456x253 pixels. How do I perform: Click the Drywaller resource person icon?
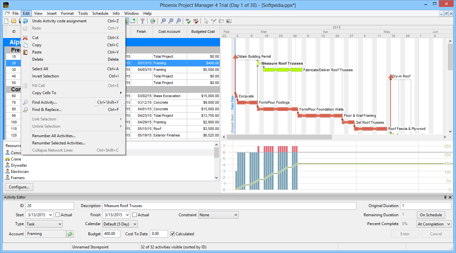pyautogui.click(x=8, y=165)
